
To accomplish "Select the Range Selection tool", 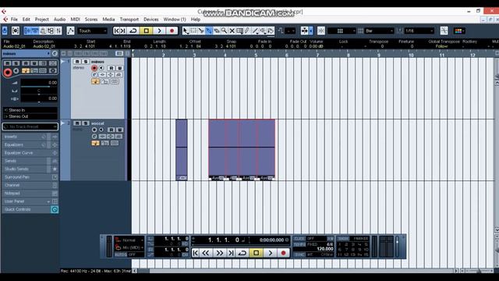I will click(193, 31).
